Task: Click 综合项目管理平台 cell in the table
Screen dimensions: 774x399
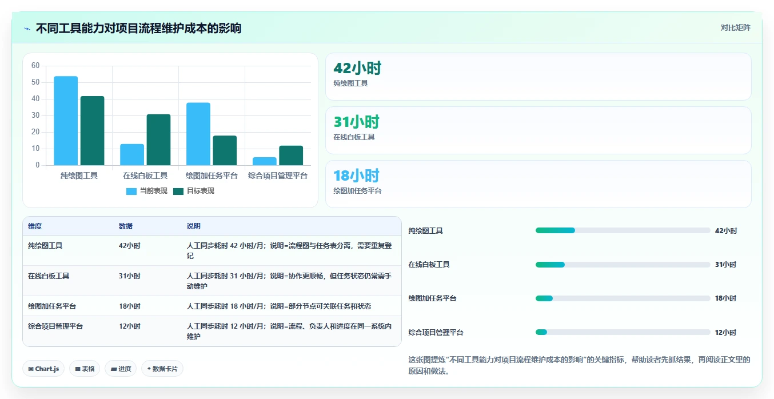Action: [55, 326]
